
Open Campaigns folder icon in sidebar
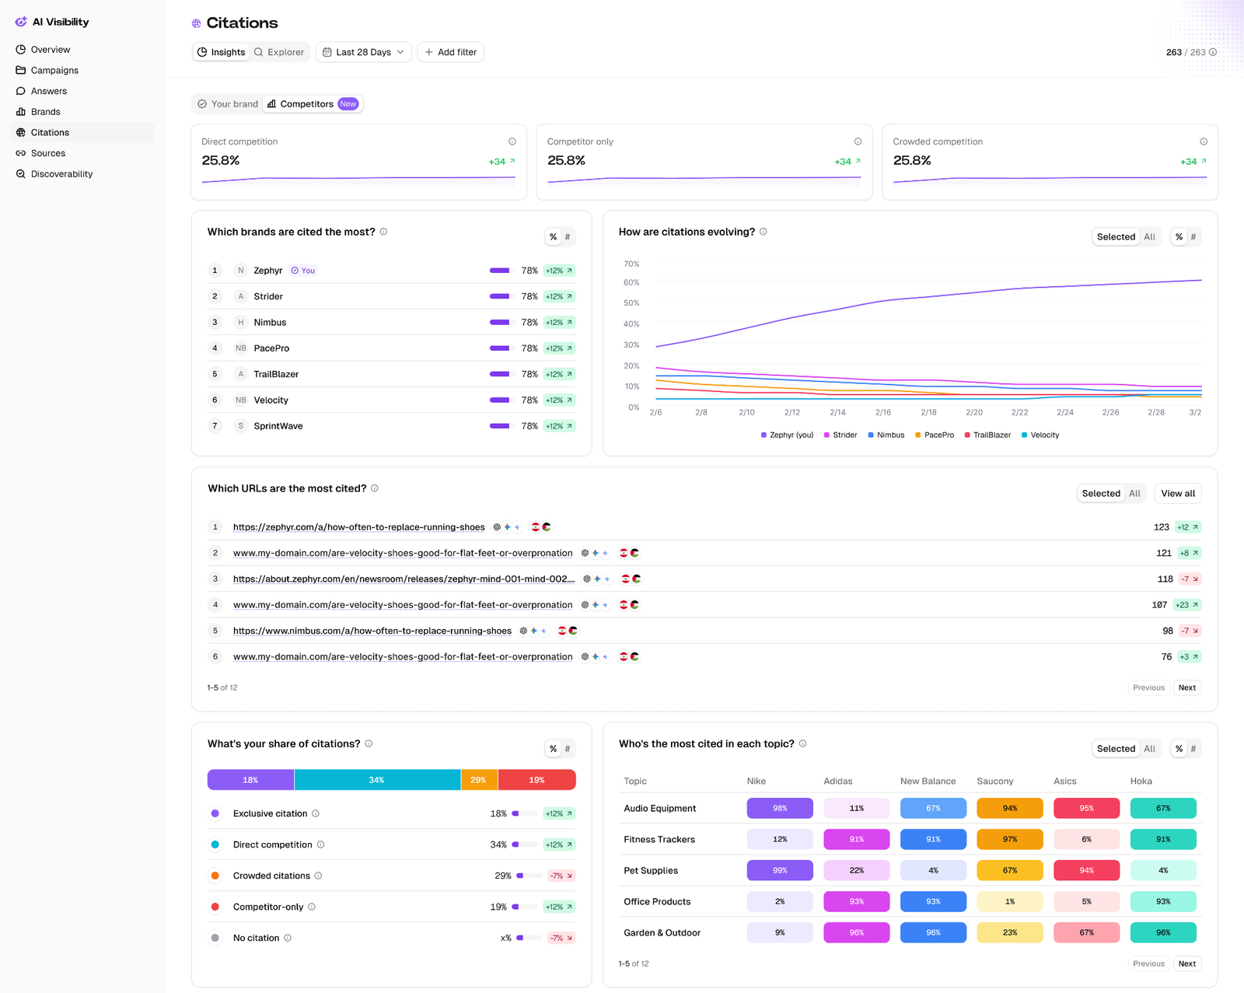[x=21, y=70]
